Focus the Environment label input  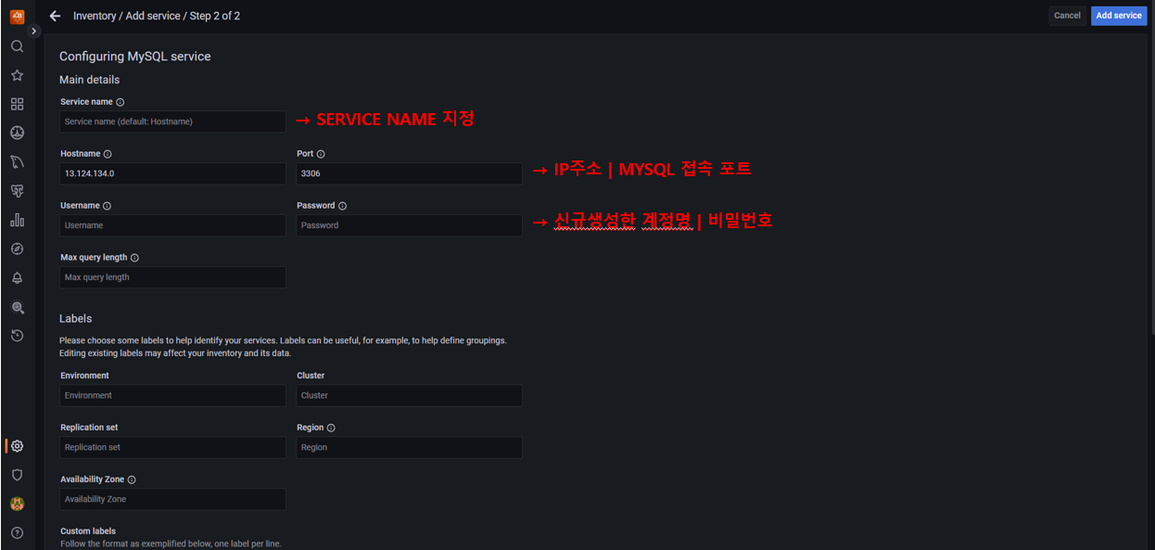click(x=172, y=395)
